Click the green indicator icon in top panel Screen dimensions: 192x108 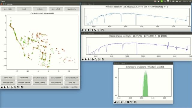162,1
